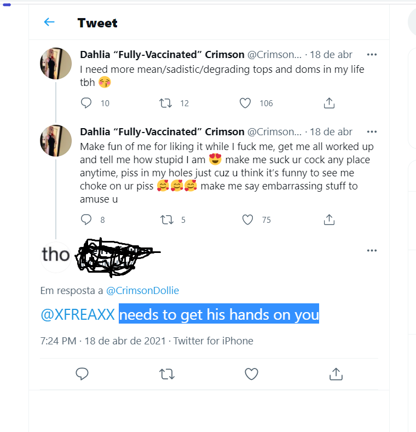Screen dimensions: 416x432
Task: Retweet the main tweet from 7:24 PM
Action: (x=166, y=374)
